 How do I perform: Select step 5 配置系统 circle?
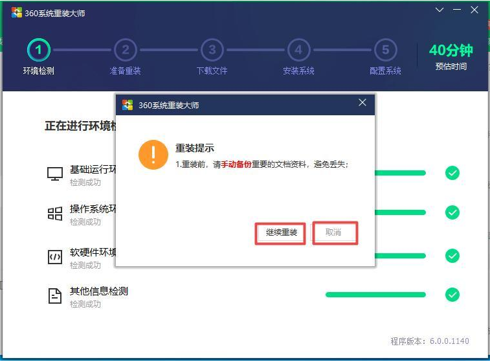(386, 50)
